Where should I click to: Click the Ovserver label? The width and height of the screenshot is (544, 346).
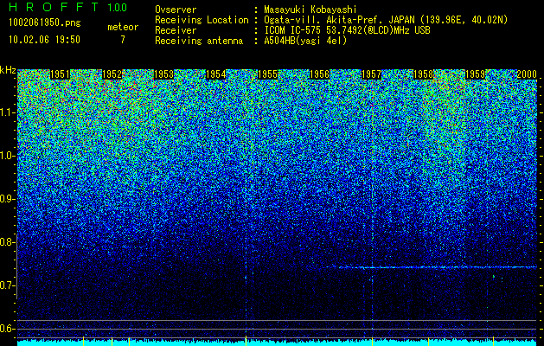[176, 10]
